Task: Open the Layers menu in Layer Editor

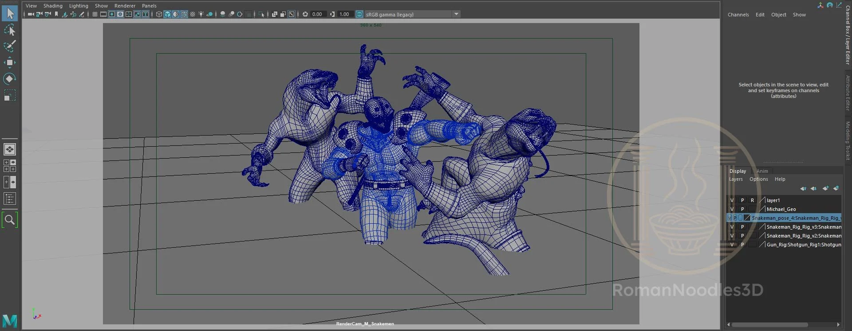Action: pyautogui.click(x=735, y=179)
